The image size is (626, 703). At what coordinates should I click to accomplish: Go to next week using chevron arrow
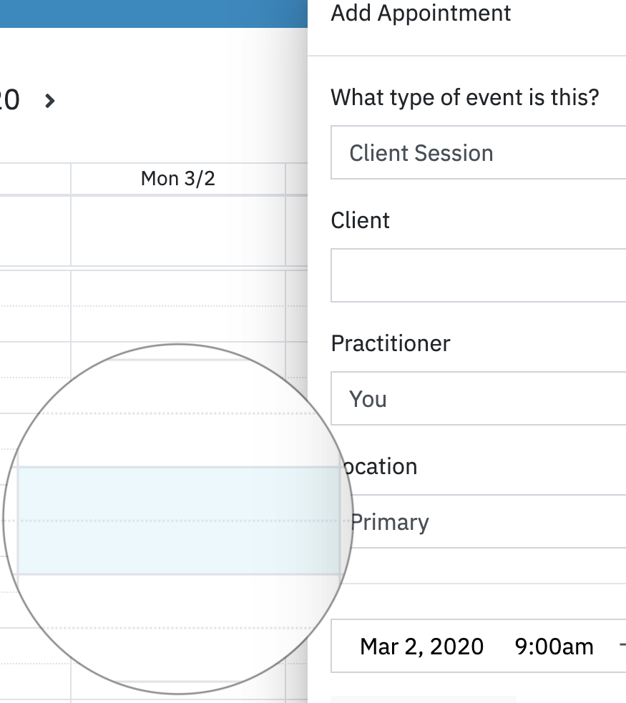coord(49,101)
